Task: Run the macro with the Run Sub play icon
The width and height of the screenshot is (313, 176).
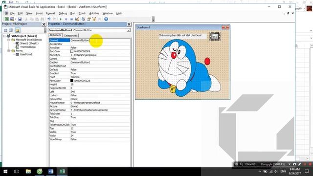Action: click(x=61, y=19)
